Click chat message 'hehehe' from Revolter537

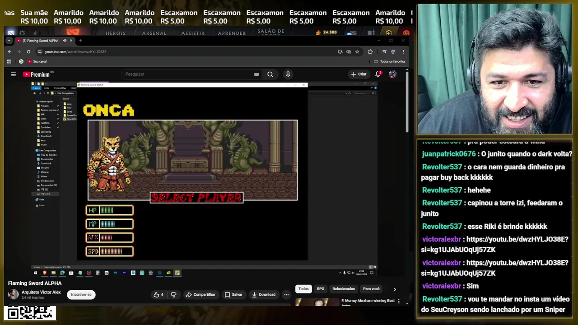tap(456, 190)
